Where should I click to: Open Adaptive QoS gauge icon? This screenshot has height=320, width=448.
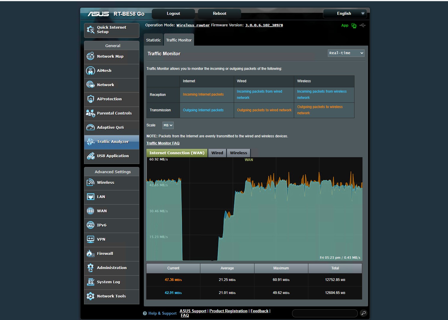click(x=91, y=127)
